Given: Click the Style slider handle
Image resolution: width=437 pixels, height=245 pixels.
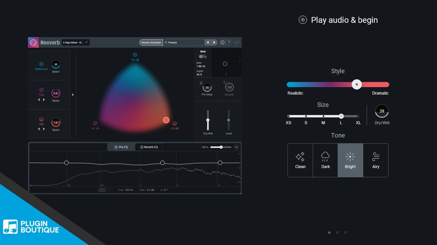Looking at the screenshot, I should (357, 84).
